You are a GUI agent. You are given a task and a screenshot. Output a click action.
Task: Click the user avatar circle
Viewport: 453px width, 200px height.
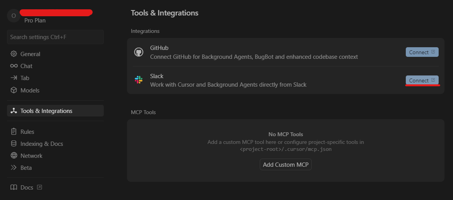click(x=14, y=16)
